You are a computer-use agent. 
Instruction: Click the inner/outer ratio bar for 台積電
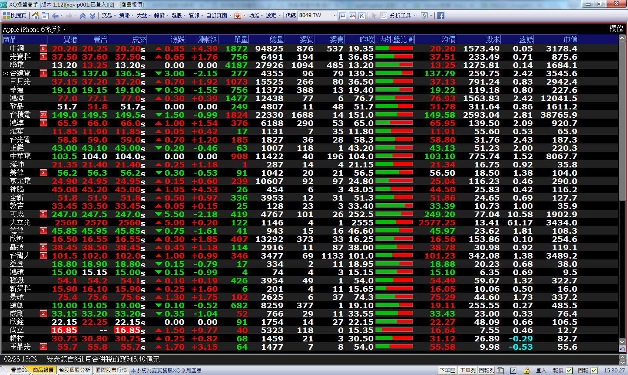tap(394, 115)
